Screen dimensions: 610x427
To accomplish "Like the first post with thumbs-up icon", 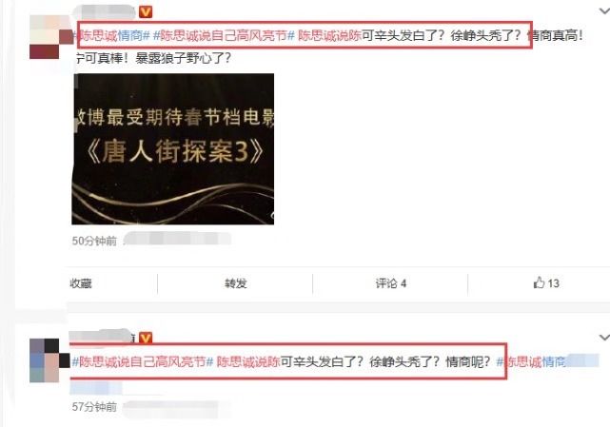I will [546, 283].
